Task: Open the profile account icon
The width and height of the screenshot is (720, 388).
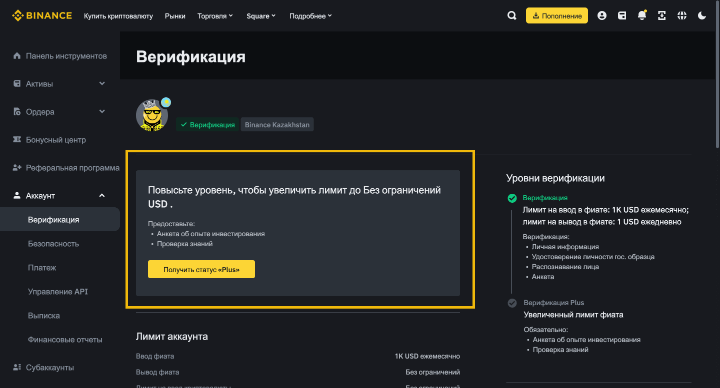Action: (602, 15)
